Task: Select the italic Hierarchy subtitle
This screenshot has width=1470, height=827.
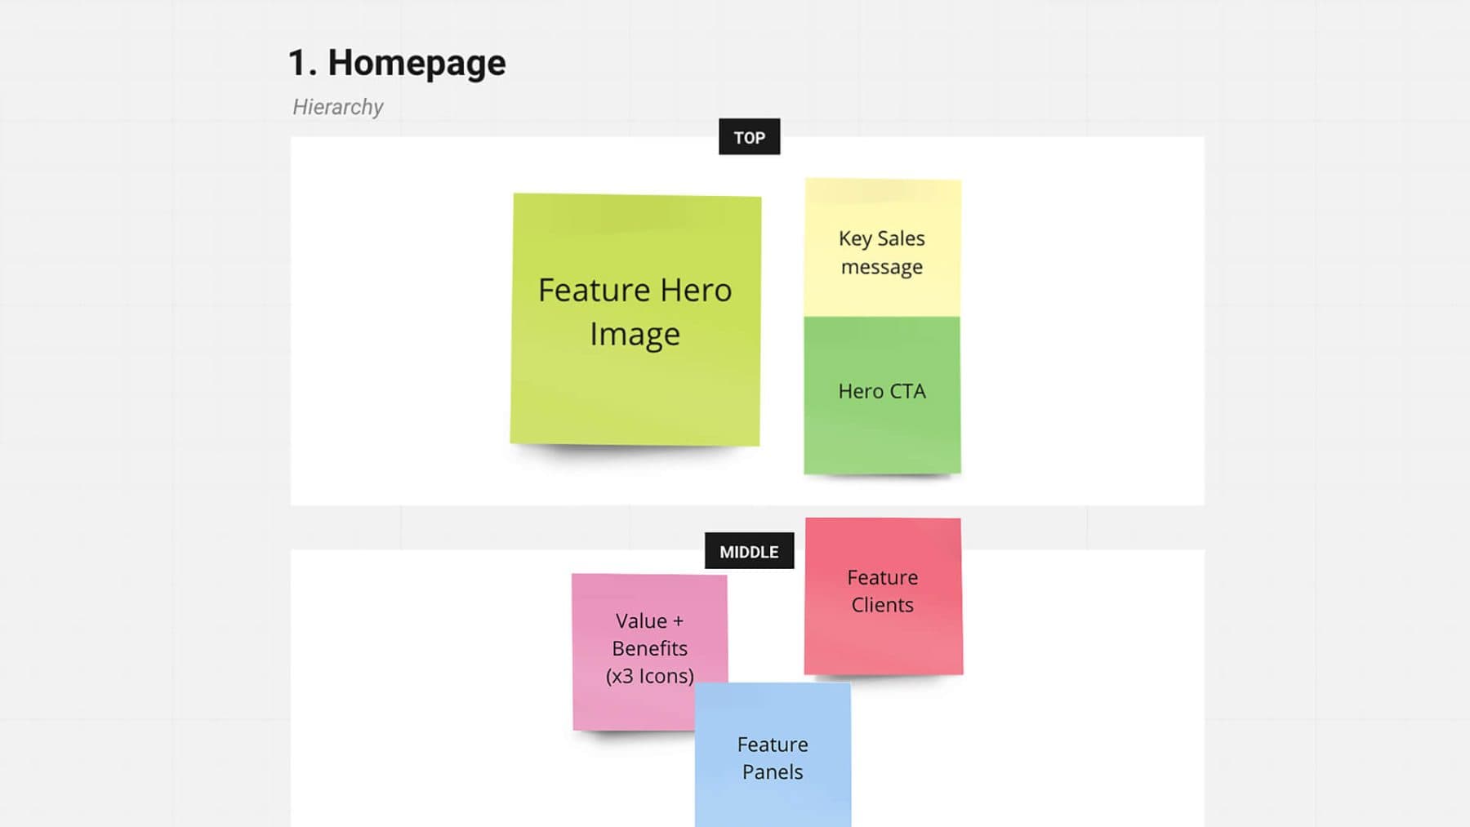Action: point(338,107)
